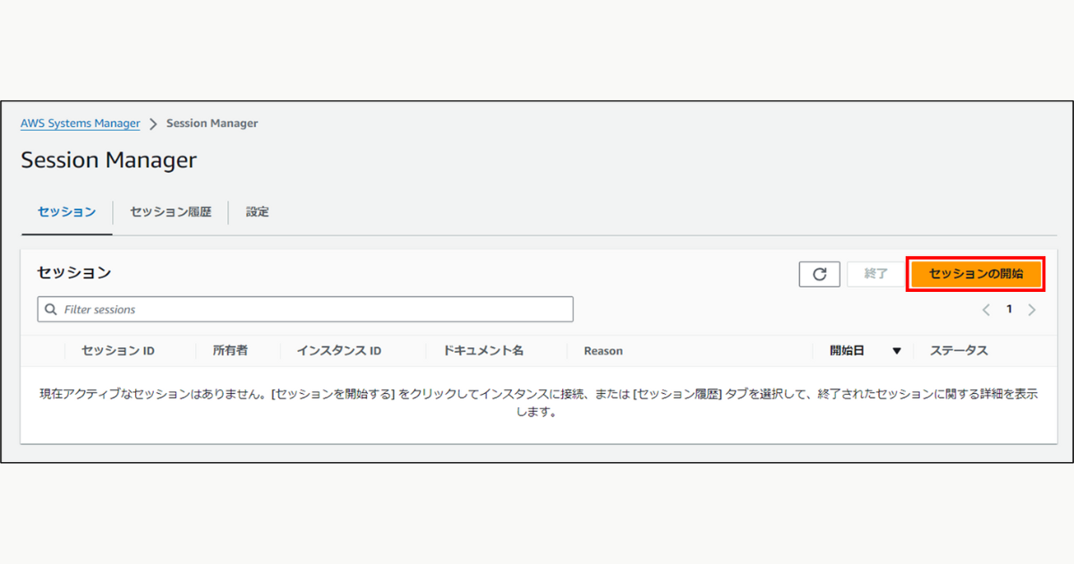Select the magnifier icon in the filter box
1074x564 pixels.
(50, 309)
